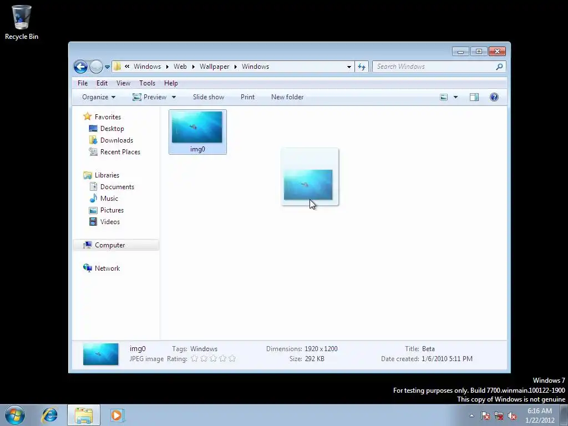568x426 pixels.
Task: Click the network status tray icon
Action: click(x=499, y=415)
